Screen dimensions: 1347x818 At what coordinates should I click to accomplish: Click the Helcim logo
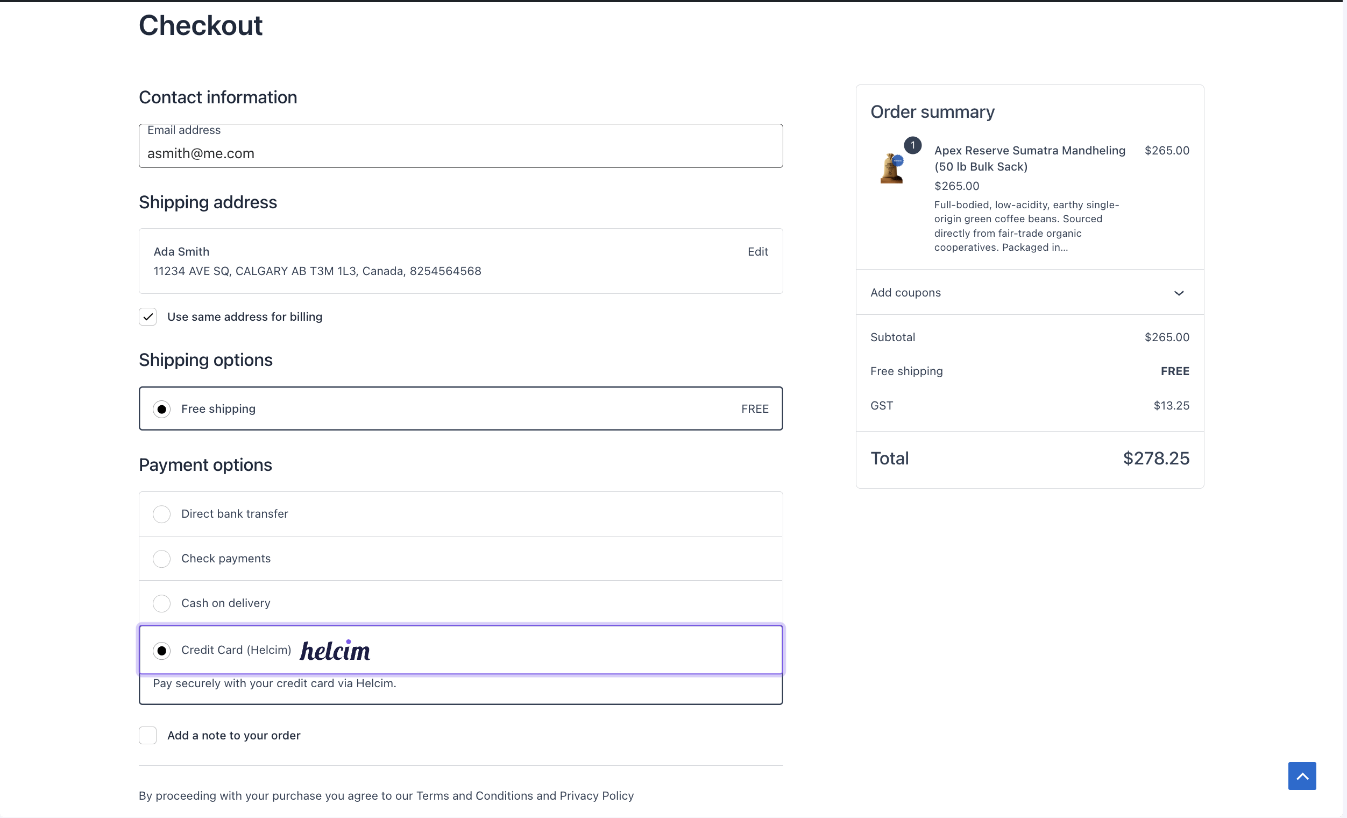335,650
